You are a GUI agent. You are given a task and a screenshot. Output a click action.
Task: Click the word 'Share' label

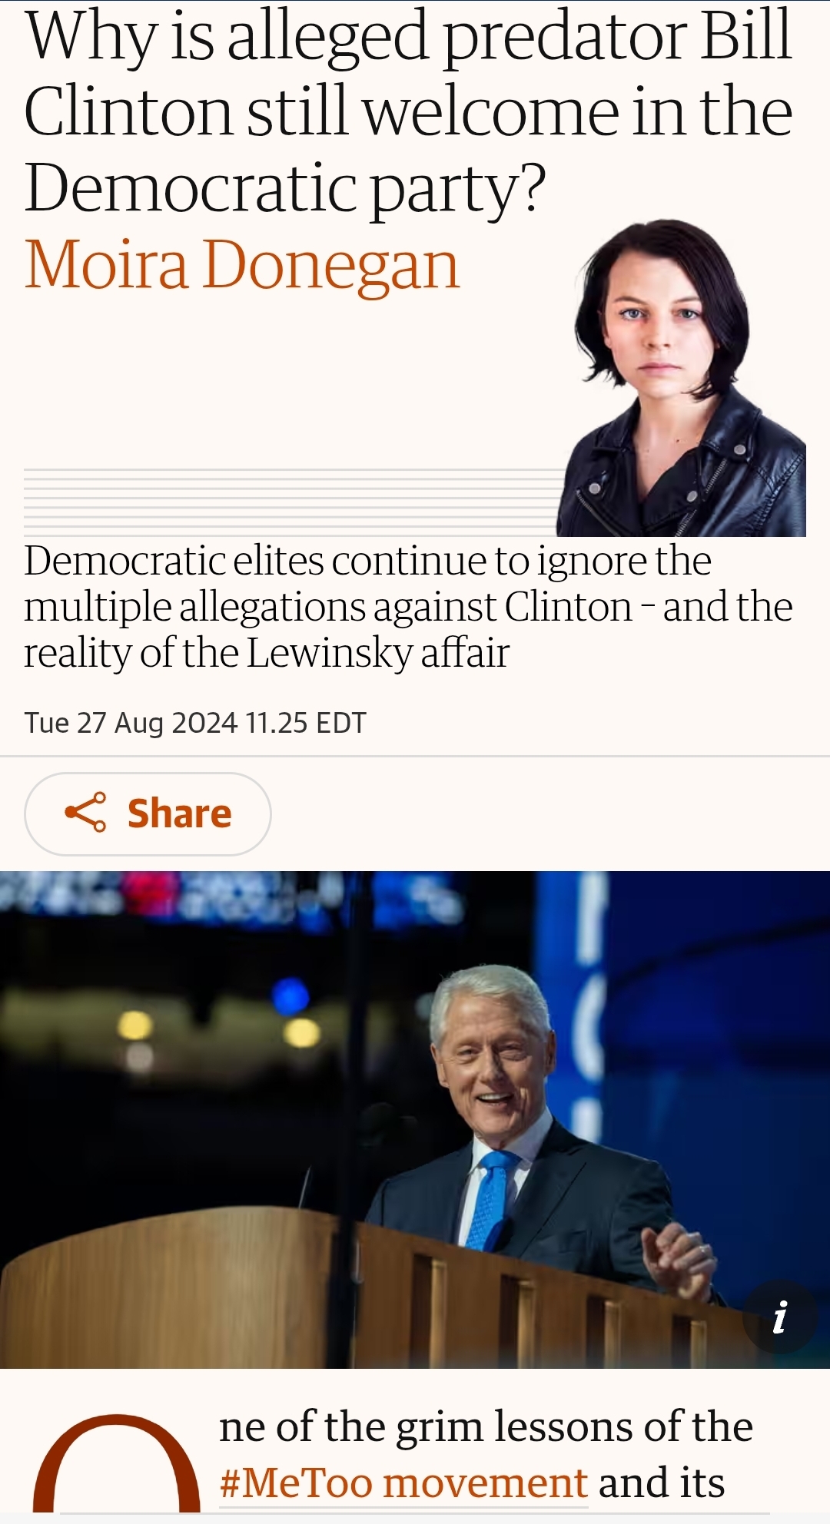click(x=179, y=813)
